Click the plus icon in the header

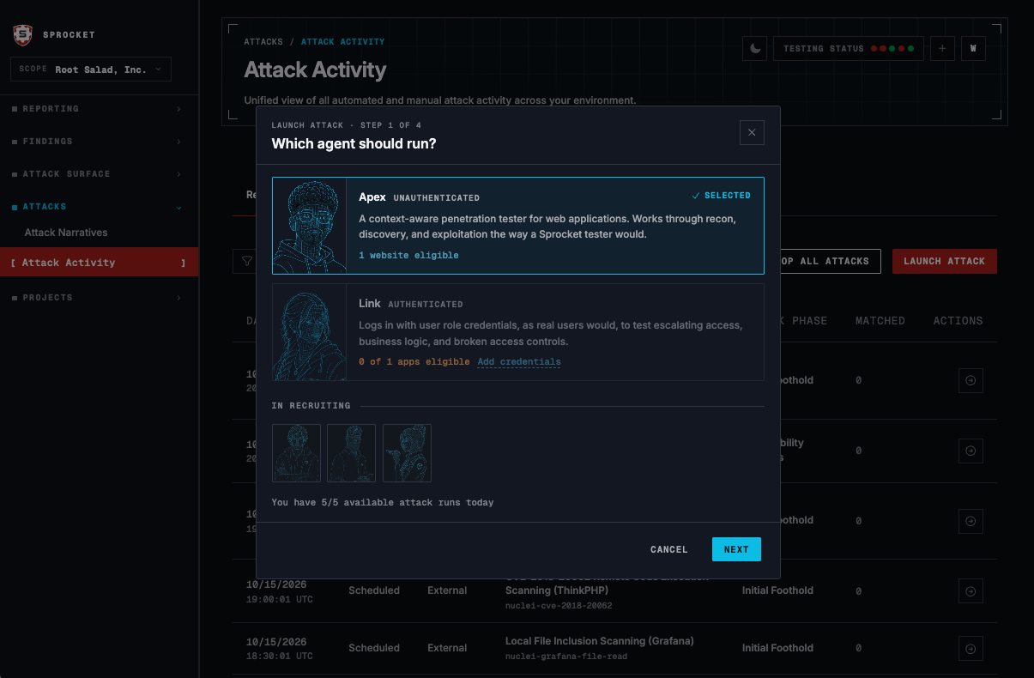pos(942,49)
